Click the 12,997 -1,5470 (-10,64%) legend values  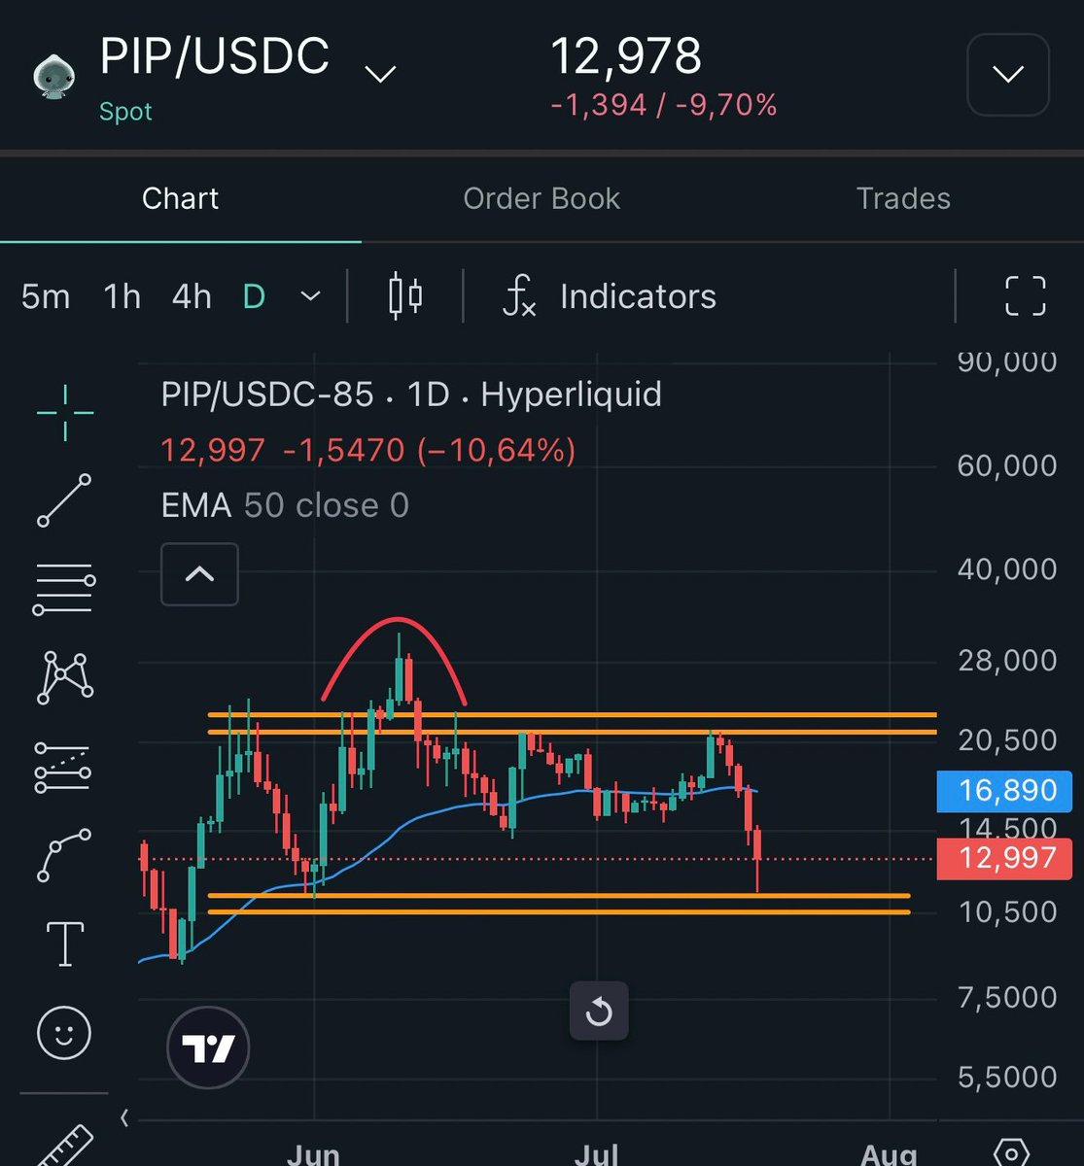coord(368,451)
